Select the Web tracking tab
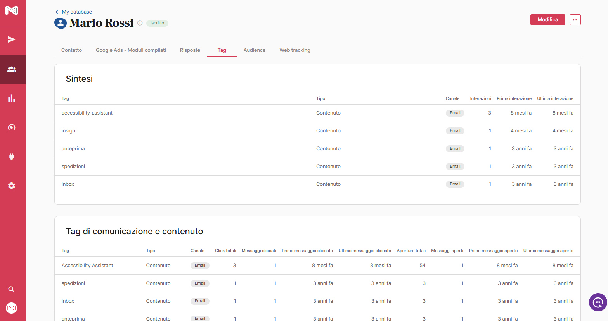The height and width of the screenshot is (321, 608). (x=295, y=50)
